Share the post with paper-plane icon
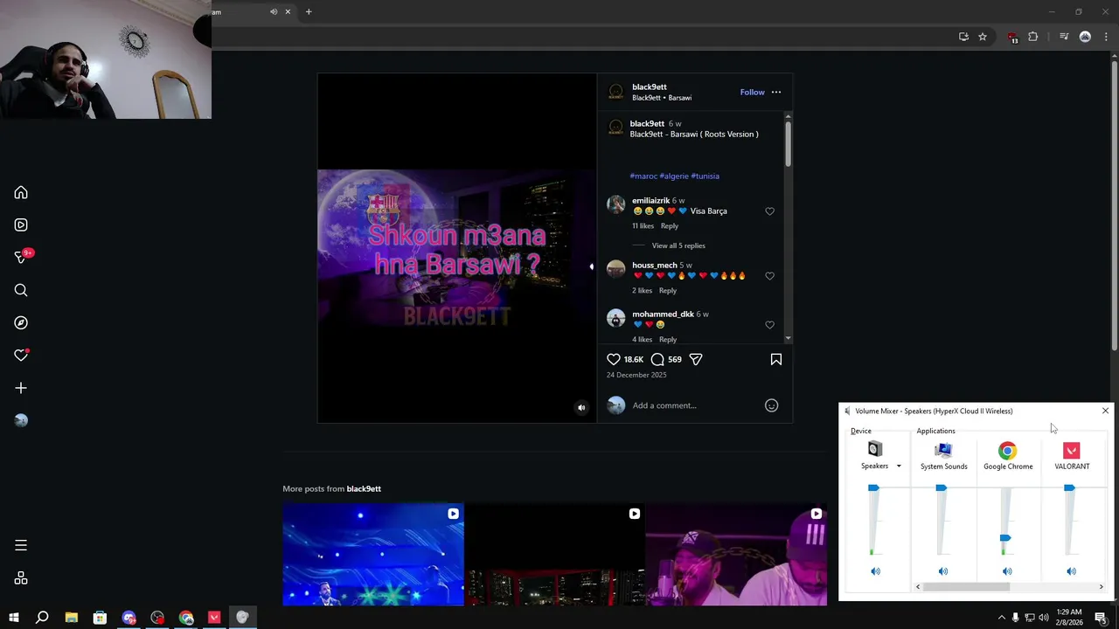The image size is (1119, 629). click(696, 359)
